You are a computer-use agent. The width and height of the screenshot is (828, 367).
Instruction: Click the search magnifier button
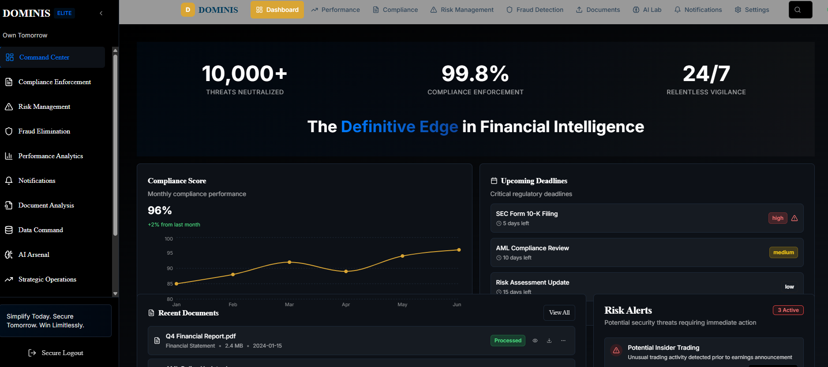(x=800, y=10)
